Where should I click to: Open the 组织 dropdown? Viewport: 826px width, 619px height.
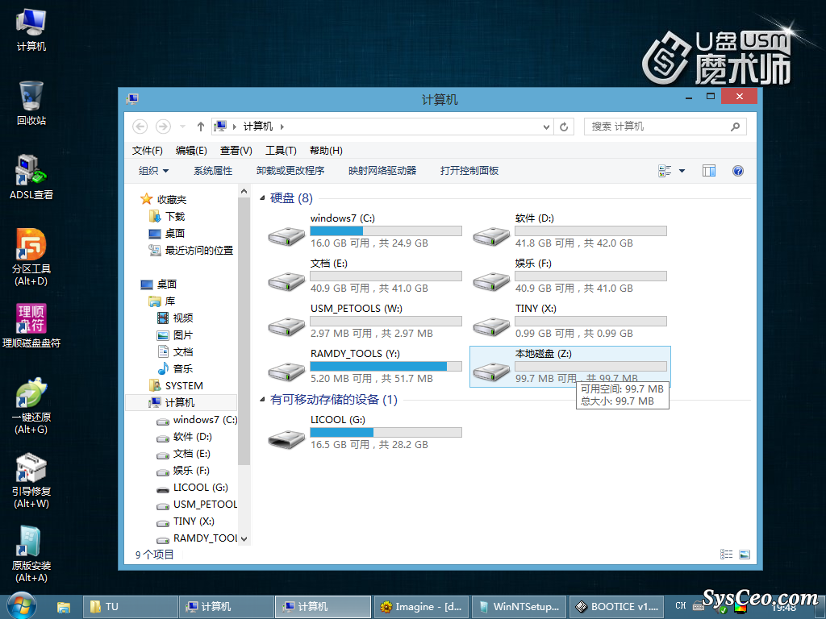point(154,171)
